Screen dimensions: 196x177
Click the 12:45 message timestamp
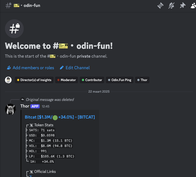pos(45,106)
